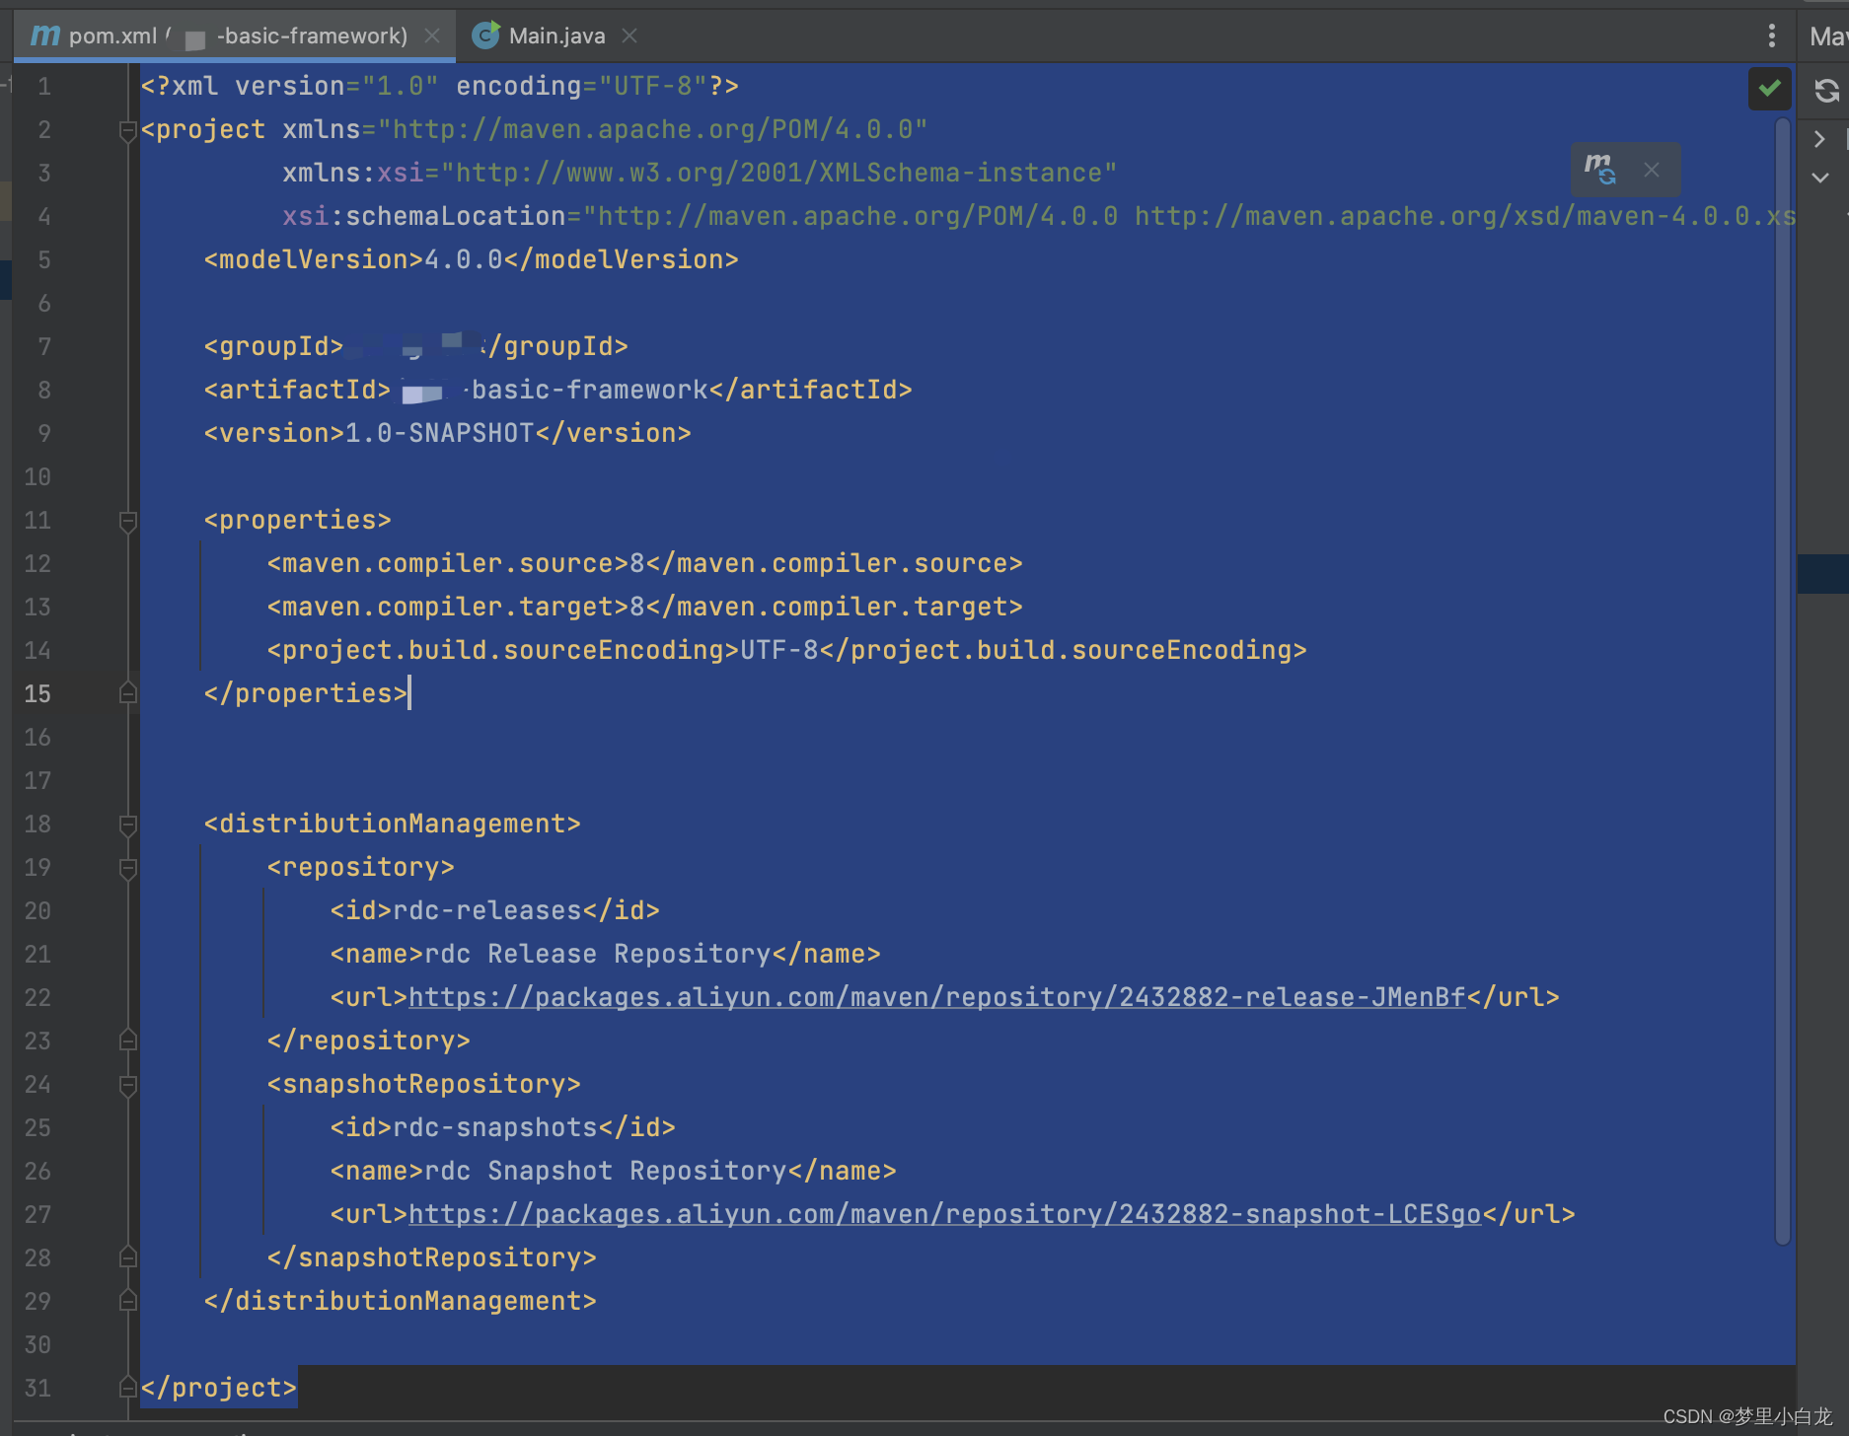This screenshot has height=1436, width=1849.
Task: Switch to the pom.xml editor tab
Action: 235,36
